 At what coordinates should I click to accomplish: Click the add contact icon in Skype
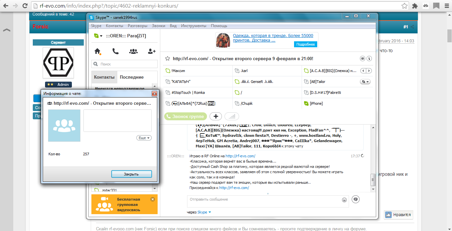tap(152, 51)
